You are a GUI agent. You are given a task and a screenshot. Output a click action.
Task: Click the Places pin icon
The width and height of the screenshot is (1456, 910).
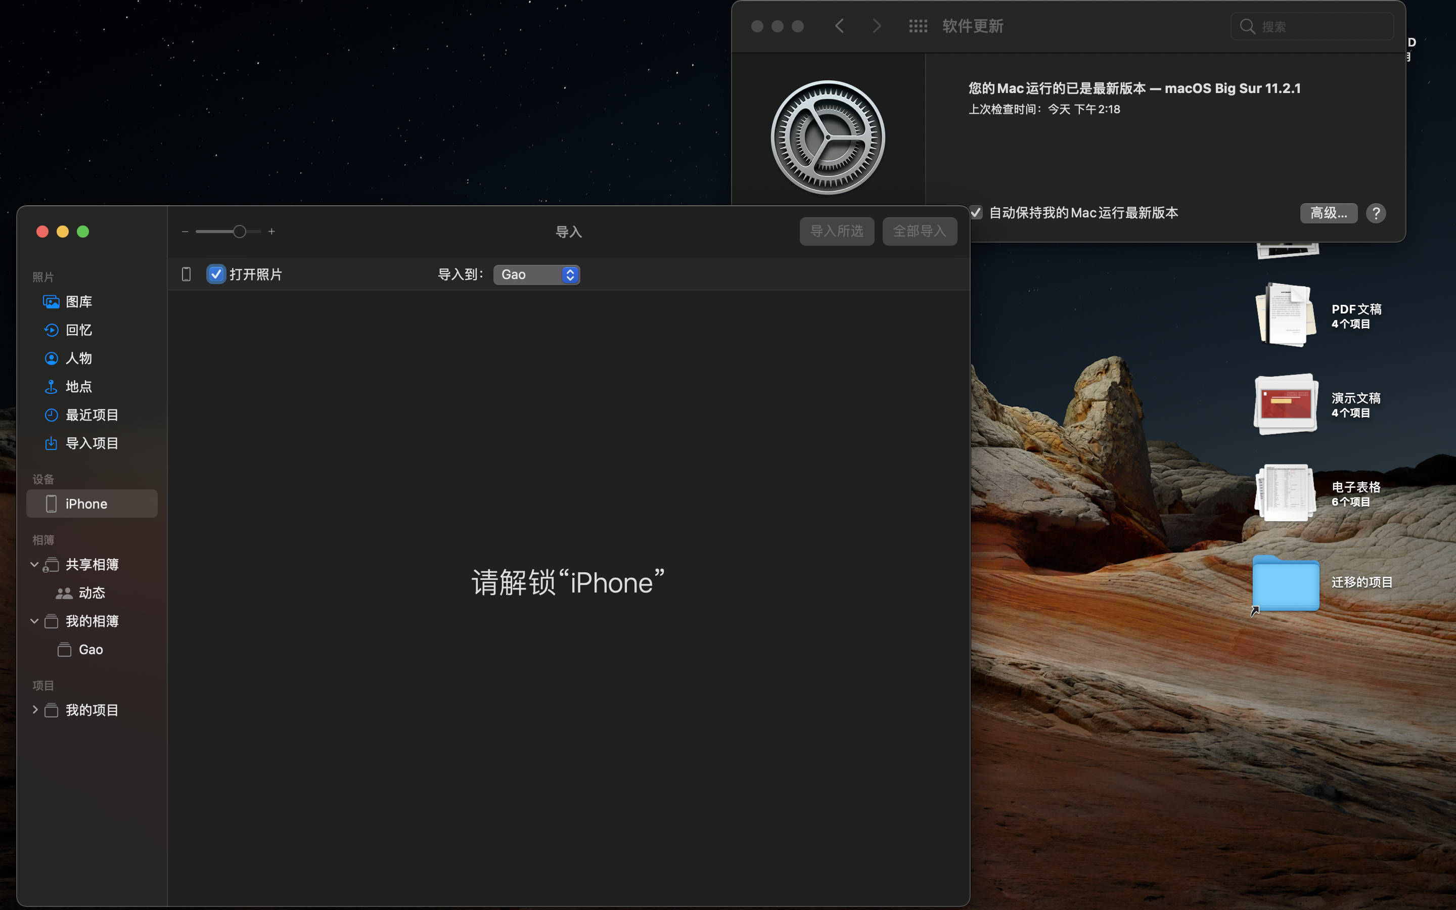51,386
